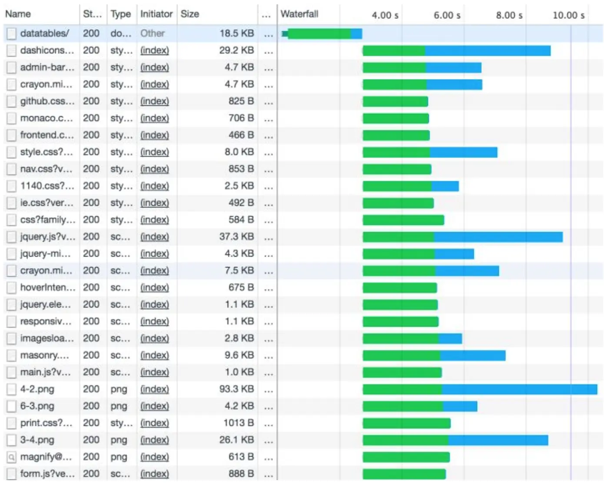Click the file icon beside 3-4.png
The width and height of the screenshot is (604, 488).
(x=12, y=440)
